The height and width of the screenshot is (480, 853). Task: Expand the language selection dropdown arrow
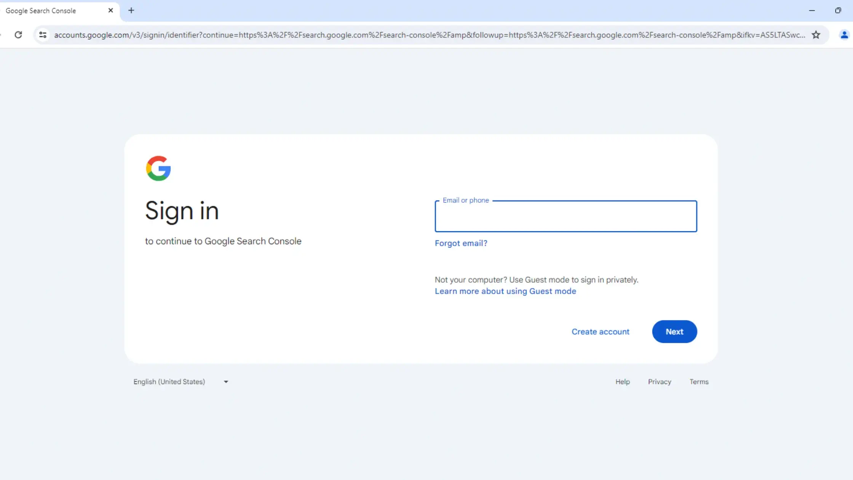tap(225, 382)
